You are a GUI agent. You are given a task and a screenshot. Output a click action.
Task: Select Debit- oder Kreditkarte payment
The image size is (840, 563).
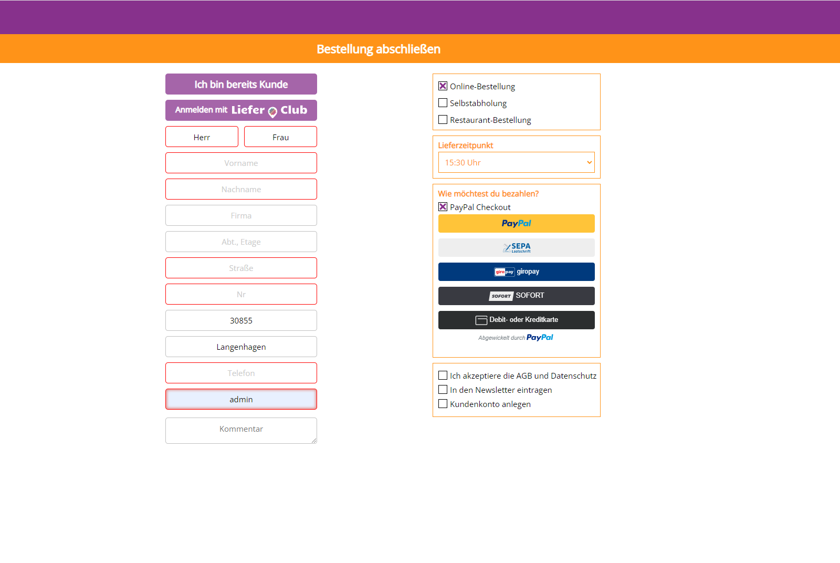(x=517, y=320)
